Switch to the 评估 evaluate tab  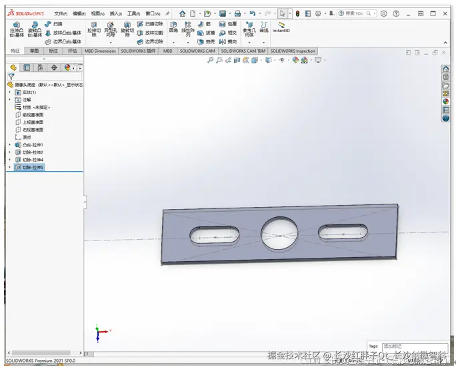click(73, 51)
